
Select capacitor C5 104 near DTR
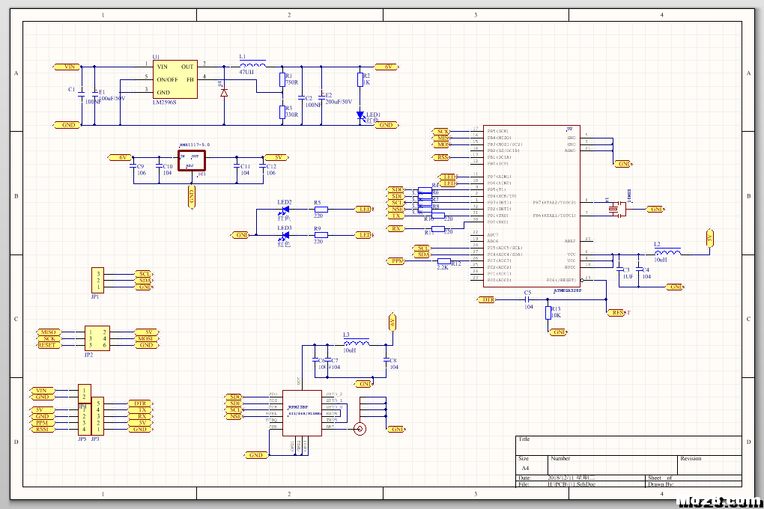(x=528, y=299)
